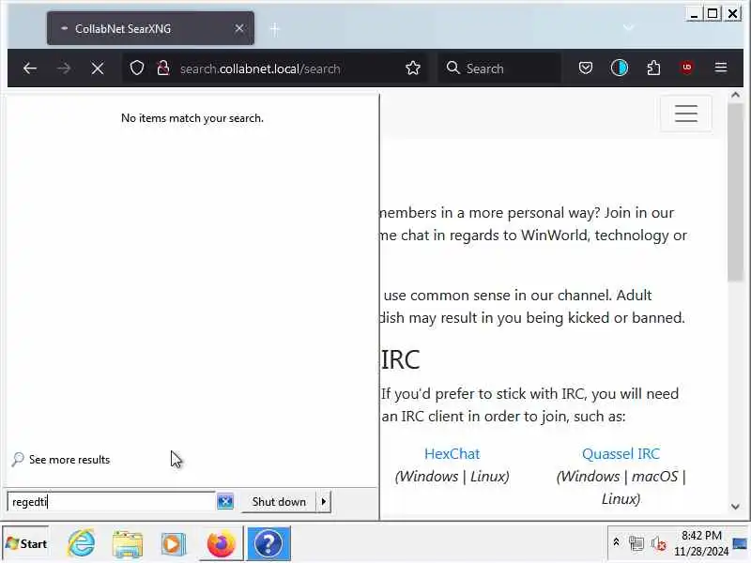
Task: Click the Windows Start button
Action: [26, 543]
